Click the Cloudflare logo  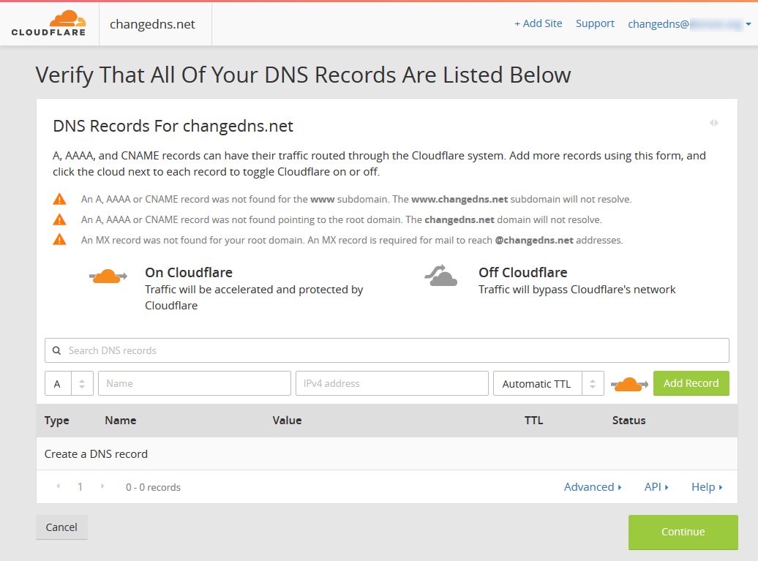coord(48,23)
